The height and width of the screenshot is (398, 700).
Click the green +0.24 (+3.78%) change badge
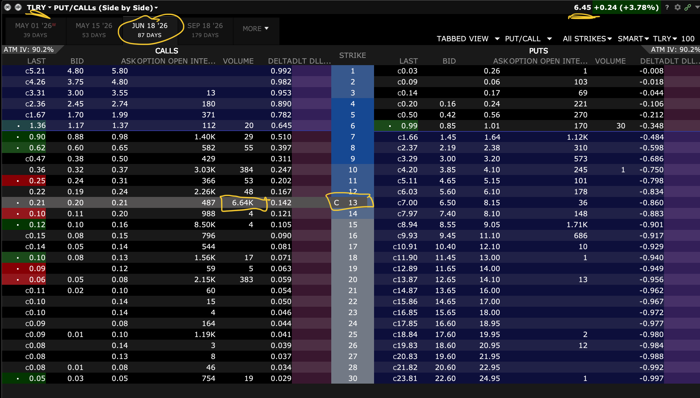626,7
